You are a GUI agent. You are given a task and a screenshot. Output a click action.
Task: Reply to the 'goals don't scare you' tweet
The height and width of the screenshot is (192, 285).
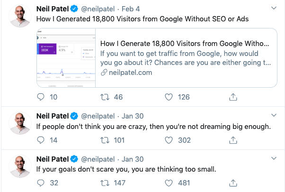click(41, 183)
